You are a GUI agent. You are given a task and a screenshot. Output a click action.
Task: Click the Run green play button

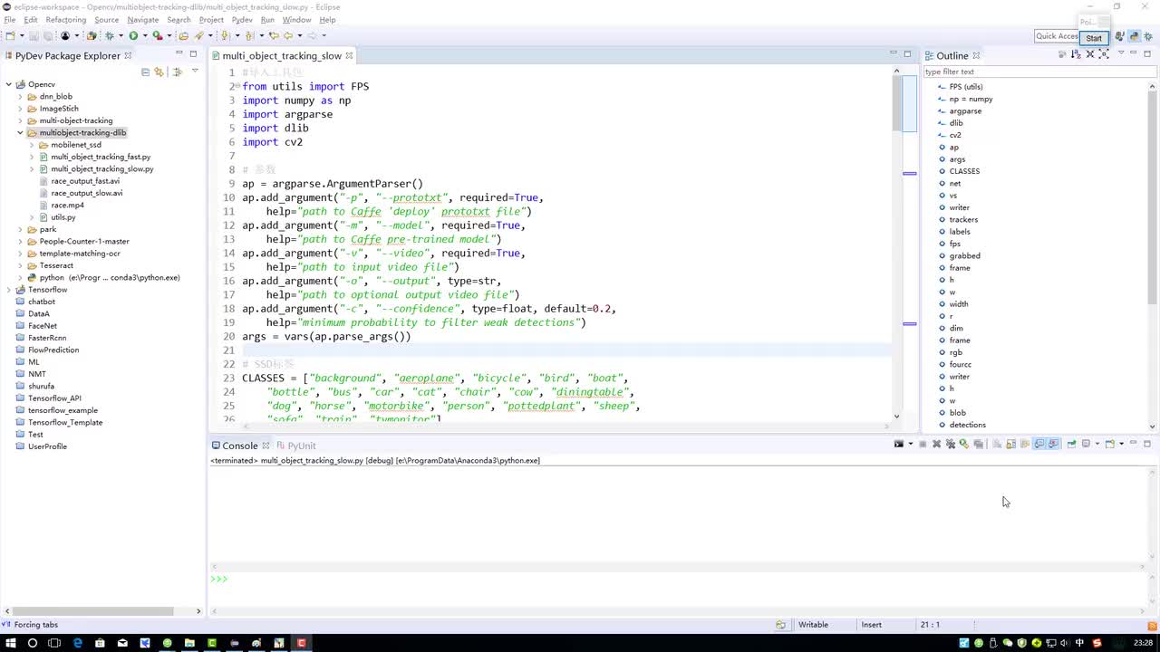coord(133,36)
